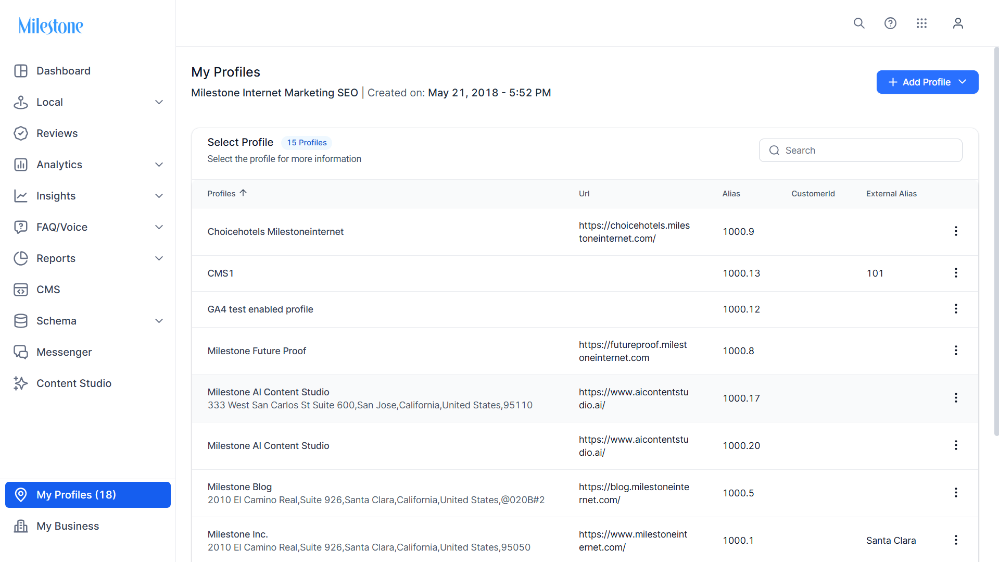Expand the Analytics menu chevron
Screen dimensions: 999x562
(x=159, y=165)
